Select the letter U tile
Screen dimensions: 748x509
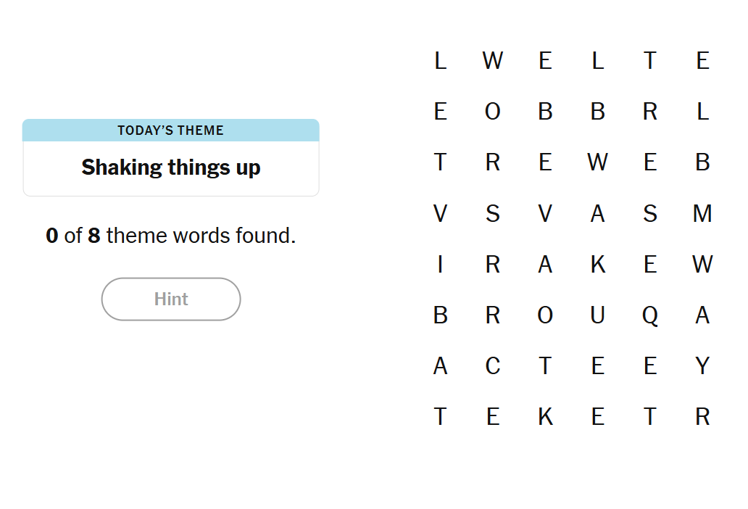597,315
